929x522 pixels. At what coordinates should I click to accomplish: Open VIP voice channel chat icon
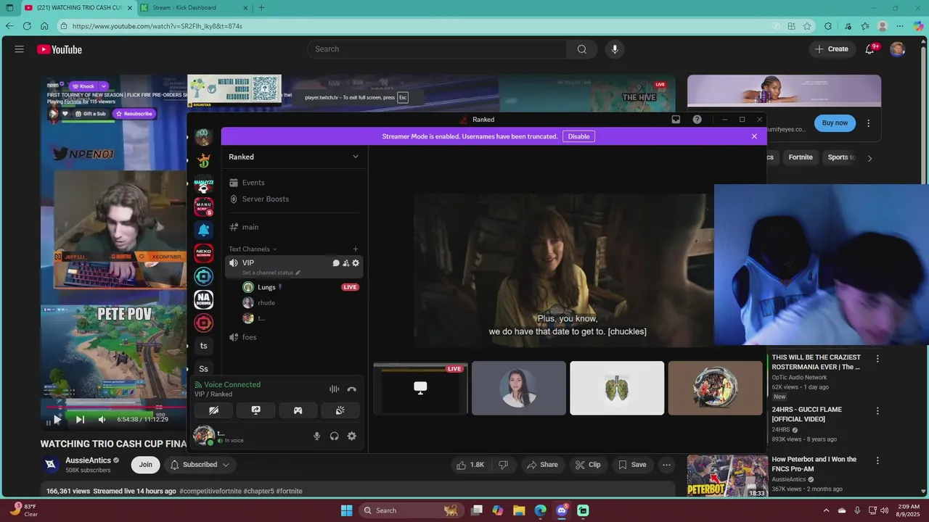click(336, 263)
